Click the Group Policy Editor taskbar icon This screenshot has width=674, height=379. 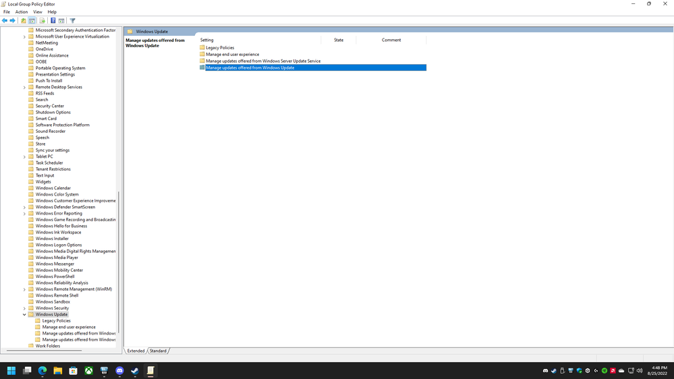click(150, 370)
